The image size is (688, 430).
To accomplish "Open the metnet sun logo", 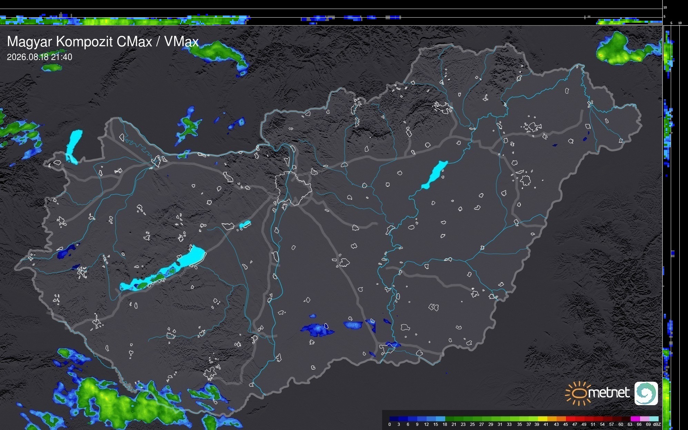I will [x=597, y=393].
